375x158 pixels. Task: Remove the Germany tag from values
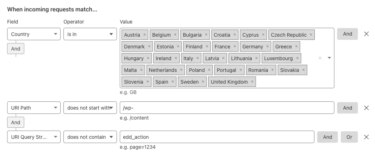[x=267, y=47]
